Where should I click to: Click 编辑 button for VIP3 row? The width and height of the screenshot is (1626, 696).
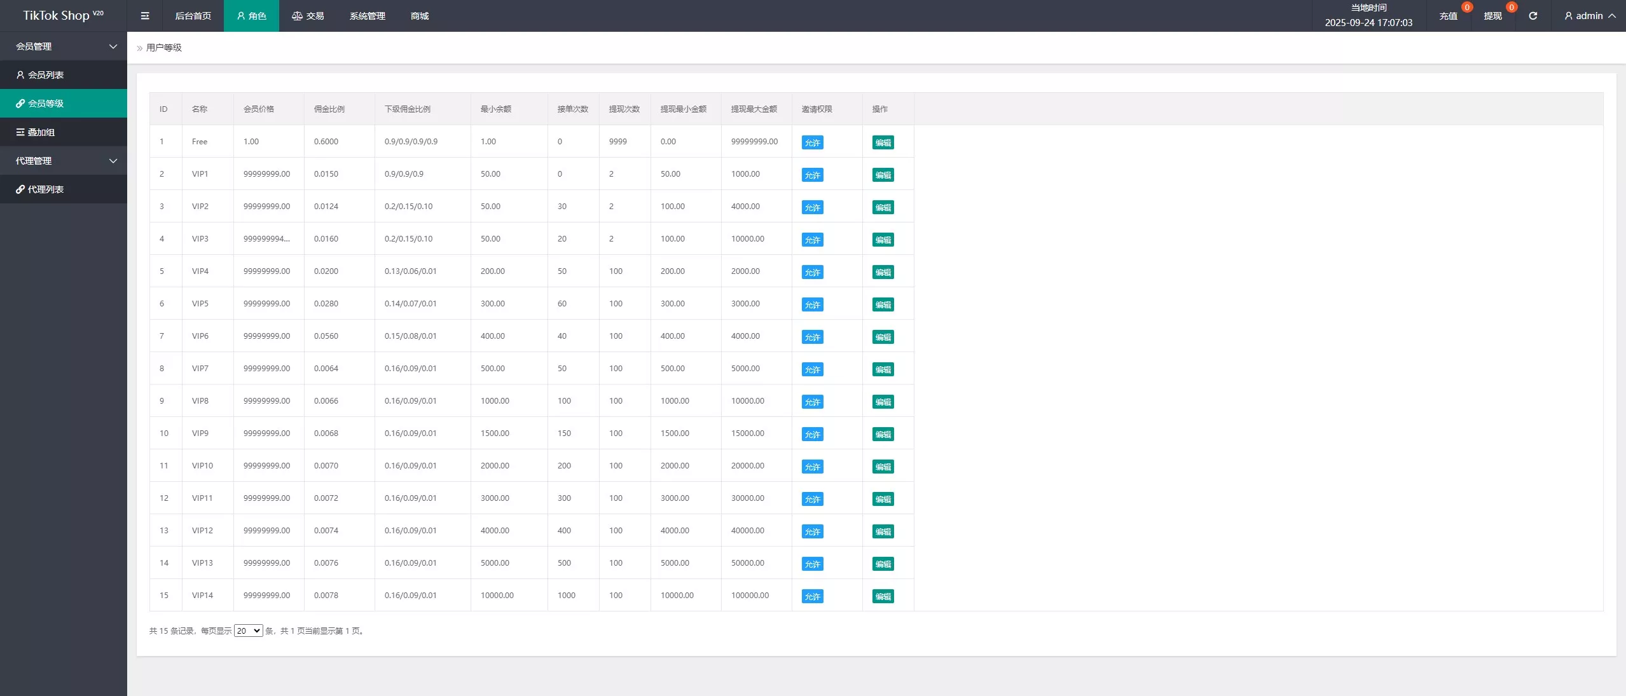click(x=883, y=240)
